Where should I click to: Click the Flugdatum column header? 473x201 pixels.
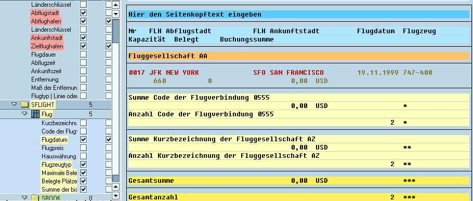pos(376,31)
